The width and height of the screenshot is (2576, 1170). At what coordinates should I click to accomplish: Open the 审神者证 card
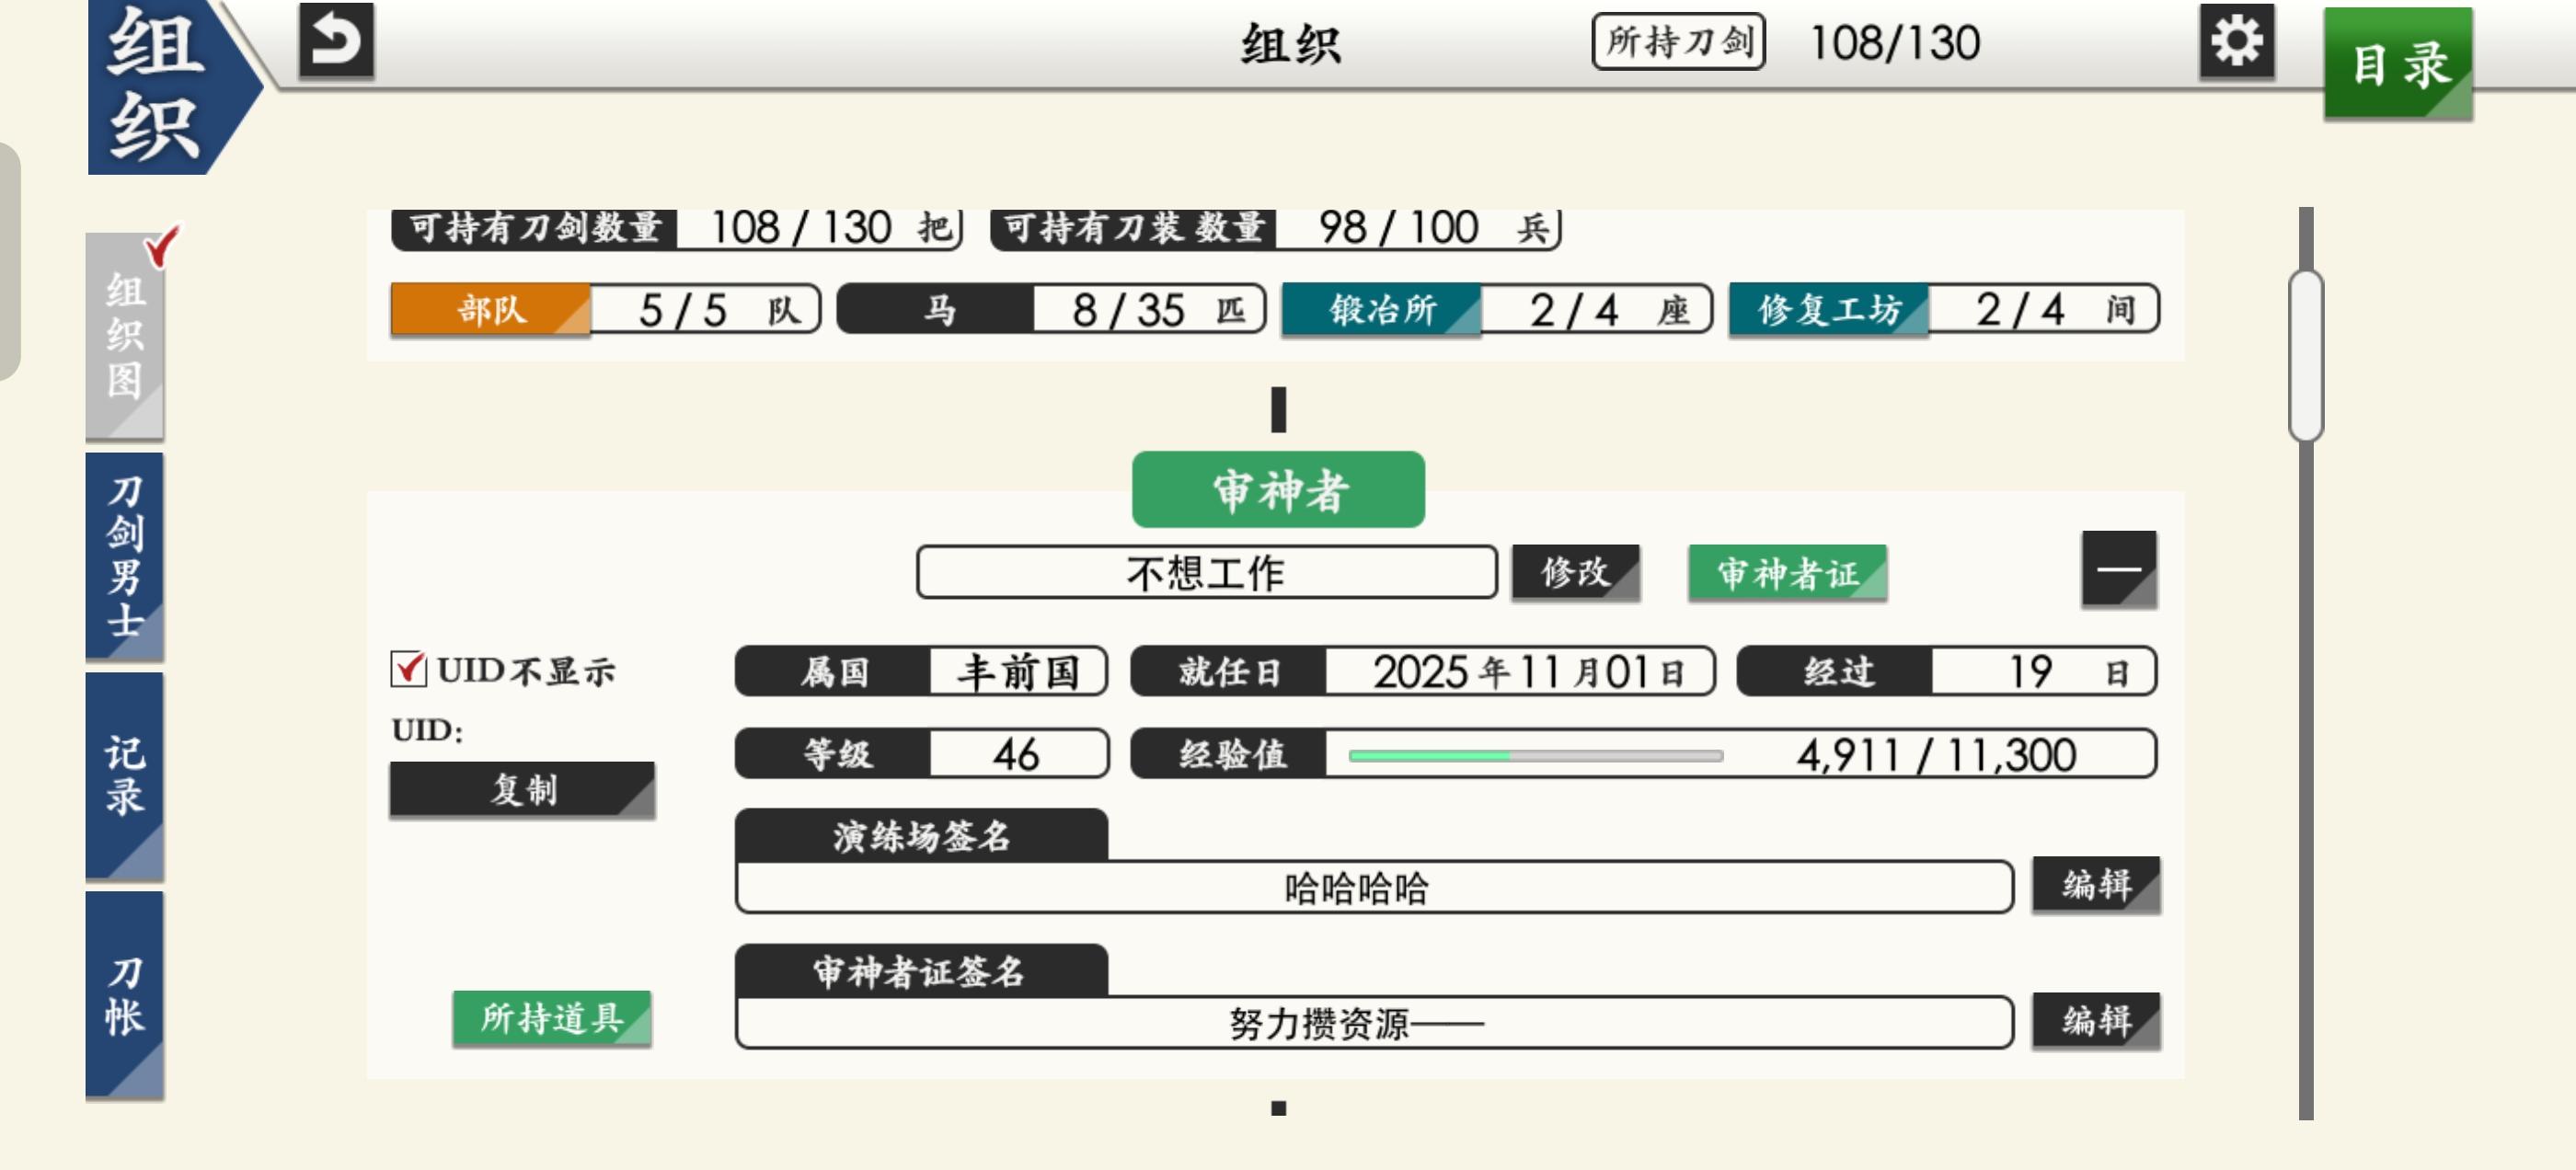(x=1787, y=573)
